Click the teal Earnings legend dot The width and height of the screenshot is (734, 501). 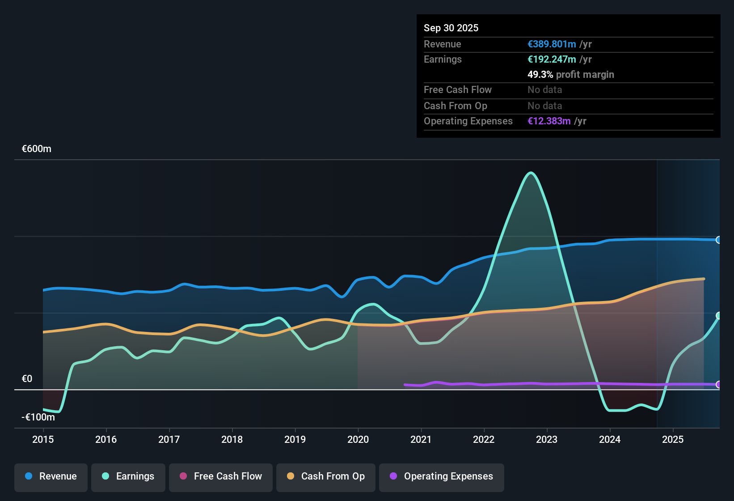point(105,476)
